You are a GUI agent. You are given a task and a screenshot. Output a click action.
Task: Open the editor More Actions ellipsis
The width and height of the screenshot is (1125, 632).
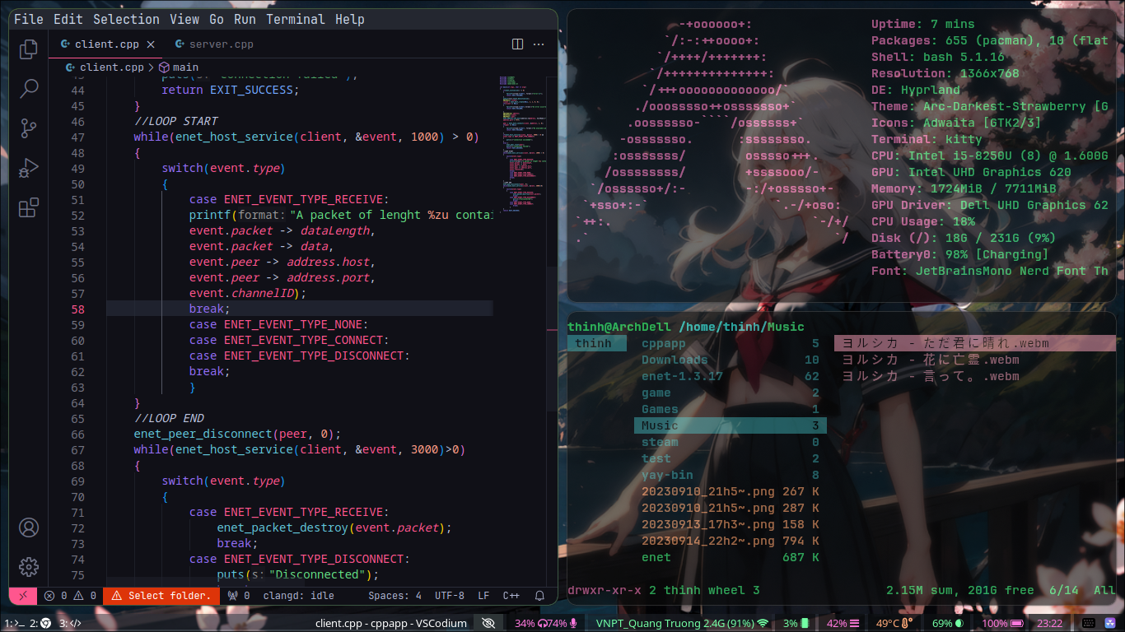click(539, 44)
